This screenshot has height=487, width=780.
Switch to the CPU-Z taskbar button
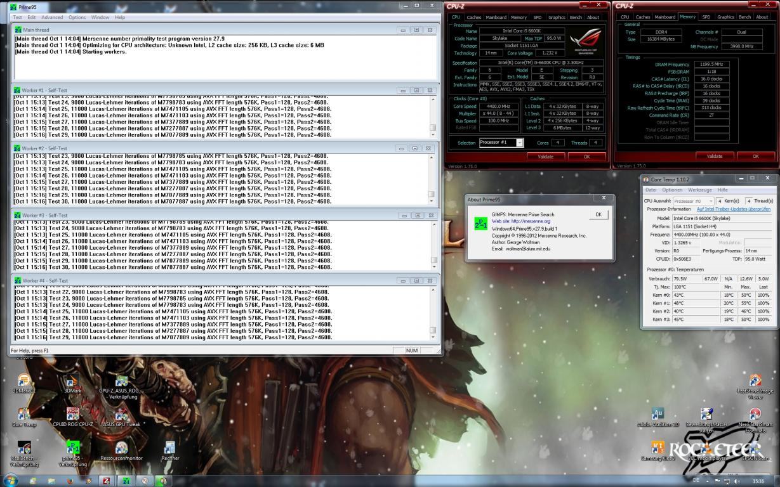pyautogui.click(x=107, y=481)
